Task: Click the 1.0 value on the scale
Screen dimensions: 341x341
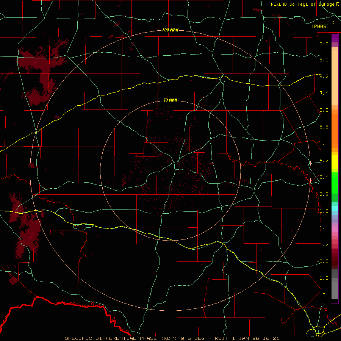Action: coord(324,228)
